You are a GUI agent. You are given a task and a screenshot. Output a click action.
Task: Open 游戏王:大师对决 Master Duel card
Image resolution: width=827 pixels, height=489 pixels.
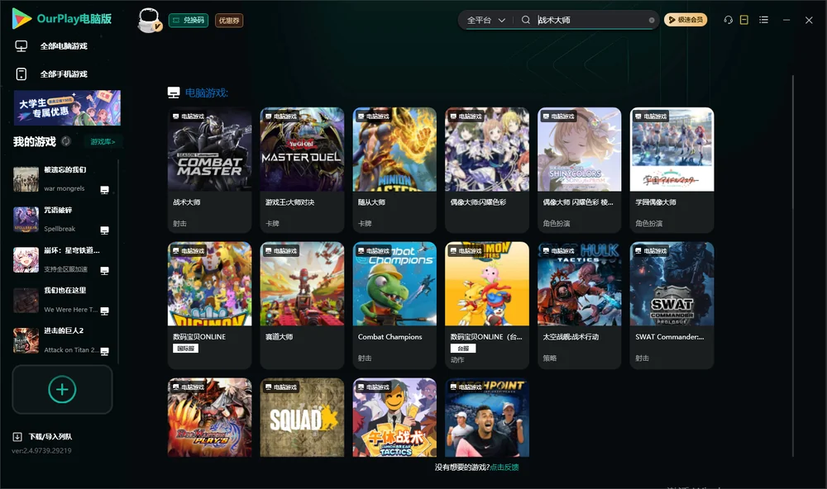302,169
